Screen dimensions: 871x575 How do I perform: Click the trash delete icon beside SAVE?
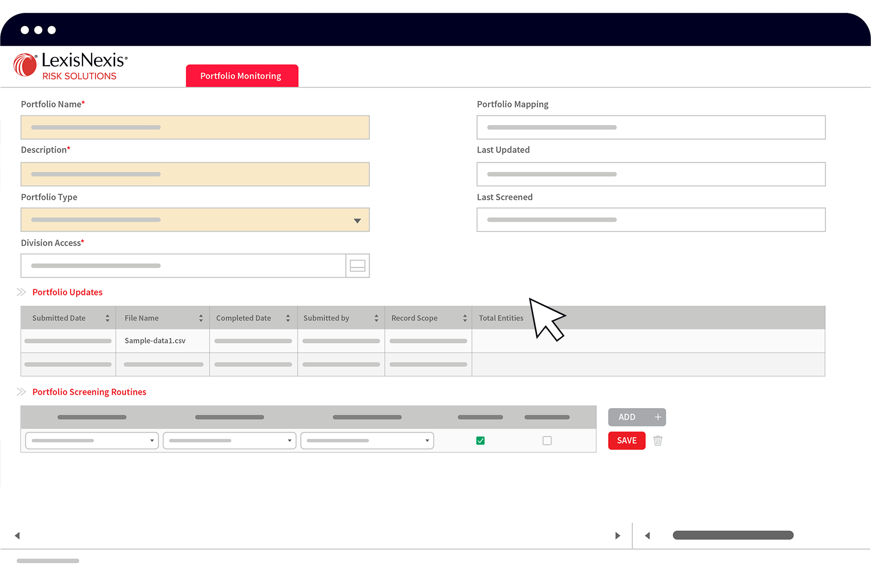658,441
